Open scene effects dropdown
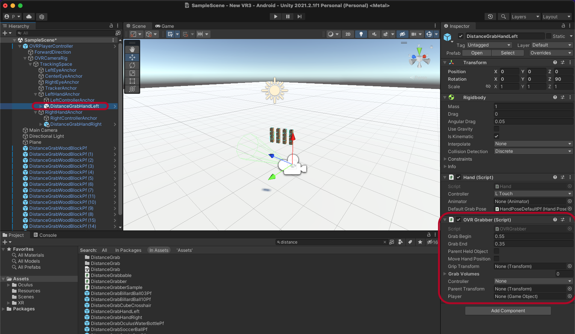575x334 pixels. 393,34
